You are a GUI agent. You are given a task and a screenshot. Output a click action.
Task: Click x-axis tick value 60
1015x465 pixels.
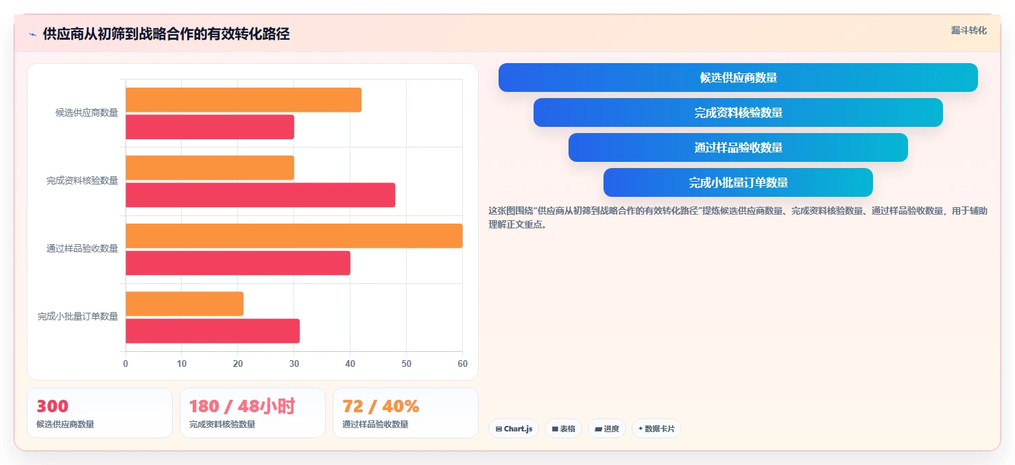point(462,363)
